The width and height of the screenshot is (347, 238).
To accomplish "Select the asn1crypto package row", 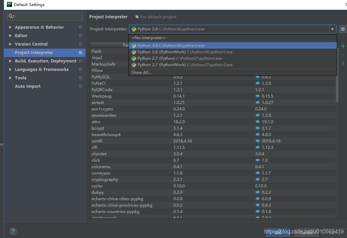I will [x=213, y=109].
